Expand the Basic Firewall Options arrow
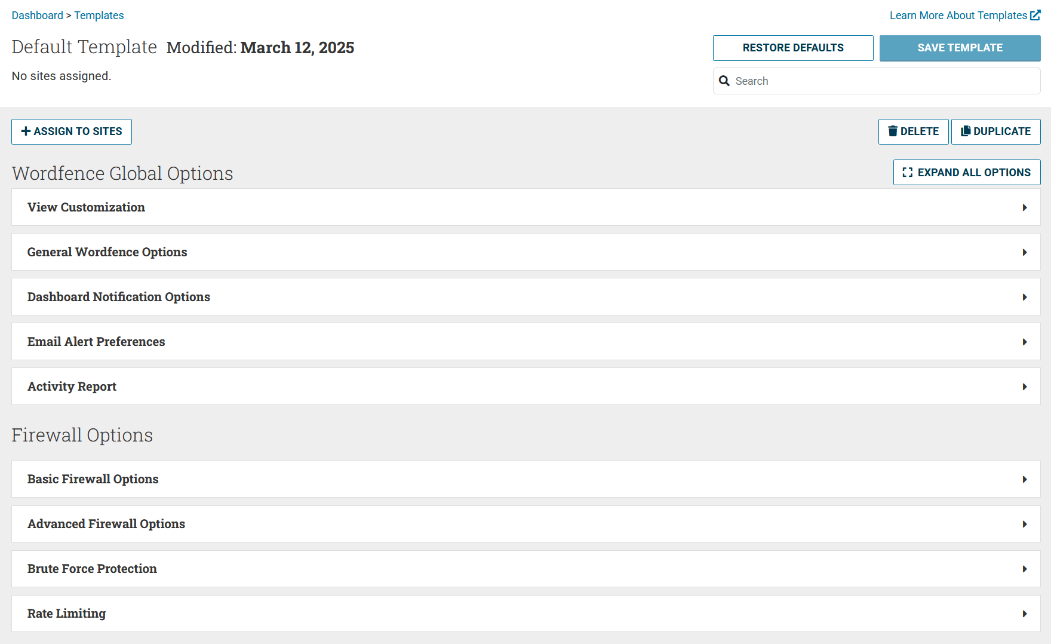Image resolution: width=1051 pixels, height=644 pixels. click(1025, 479)
